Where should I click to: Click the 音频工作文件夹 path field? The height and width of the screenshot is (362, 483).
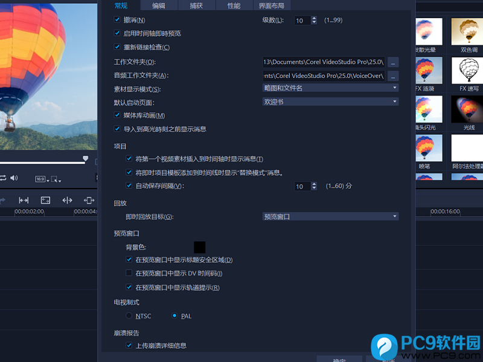pos(324,76)
